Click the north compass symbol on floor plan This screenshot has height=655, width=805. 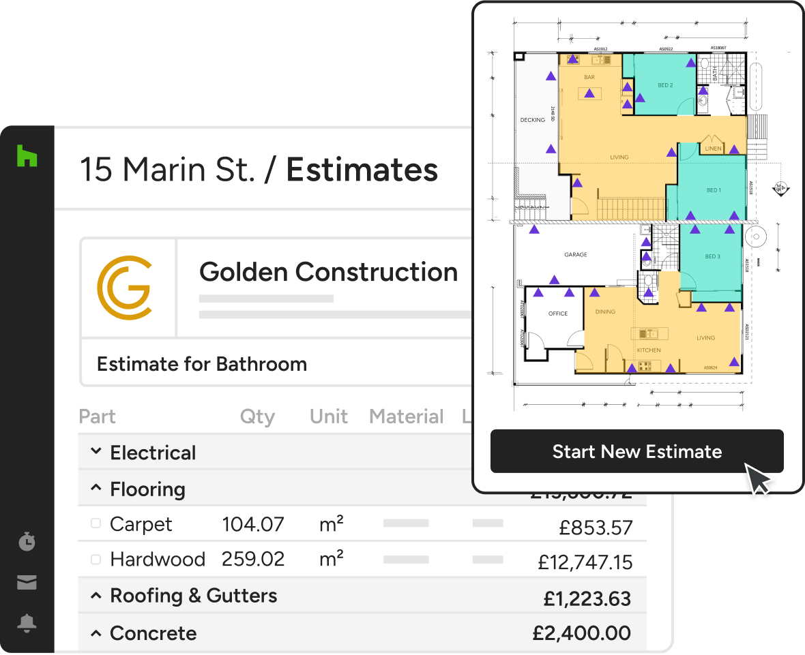click(x=781, y=188)
